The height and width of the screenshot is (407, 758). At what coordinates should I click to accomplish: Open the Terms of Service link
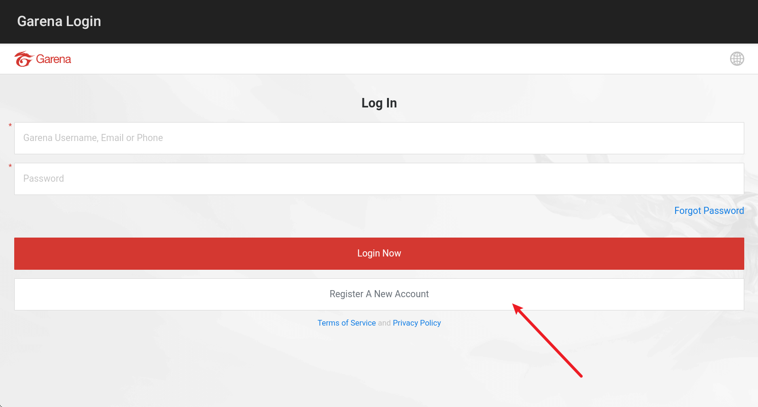346,323
